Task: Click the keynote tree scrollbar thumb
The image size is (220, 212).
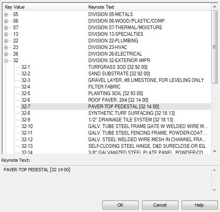Action: point(214,47)
